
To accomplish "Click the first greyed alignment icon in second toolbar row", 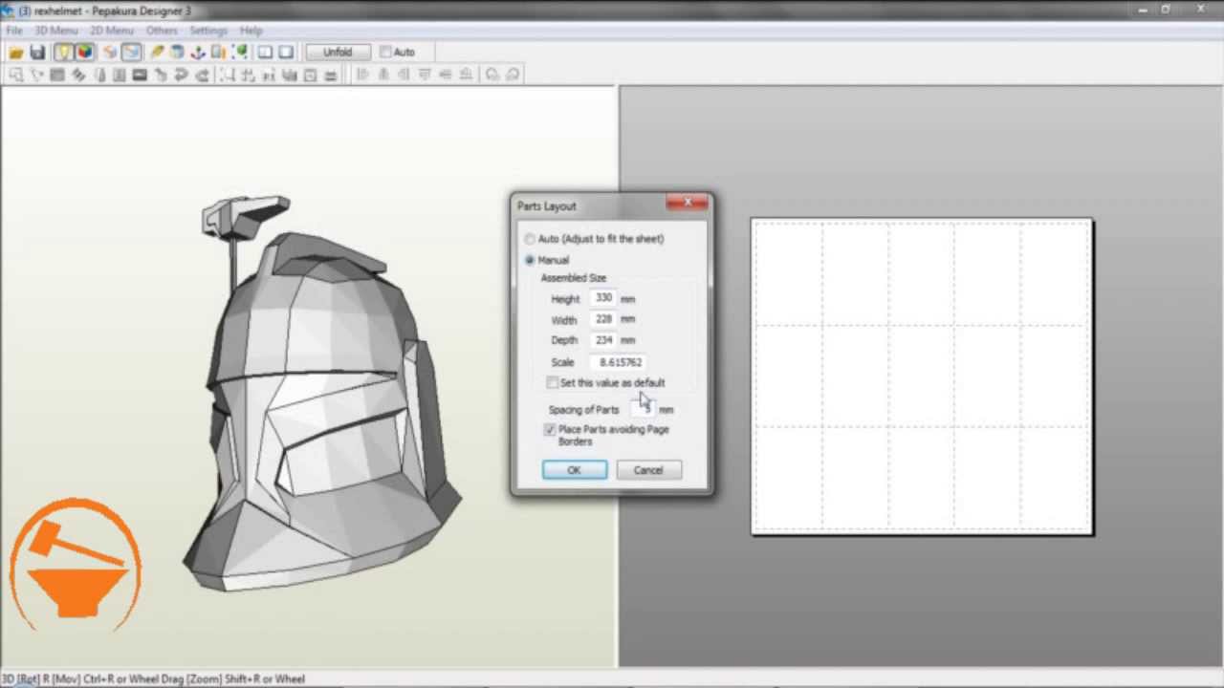I will point(362,75).
